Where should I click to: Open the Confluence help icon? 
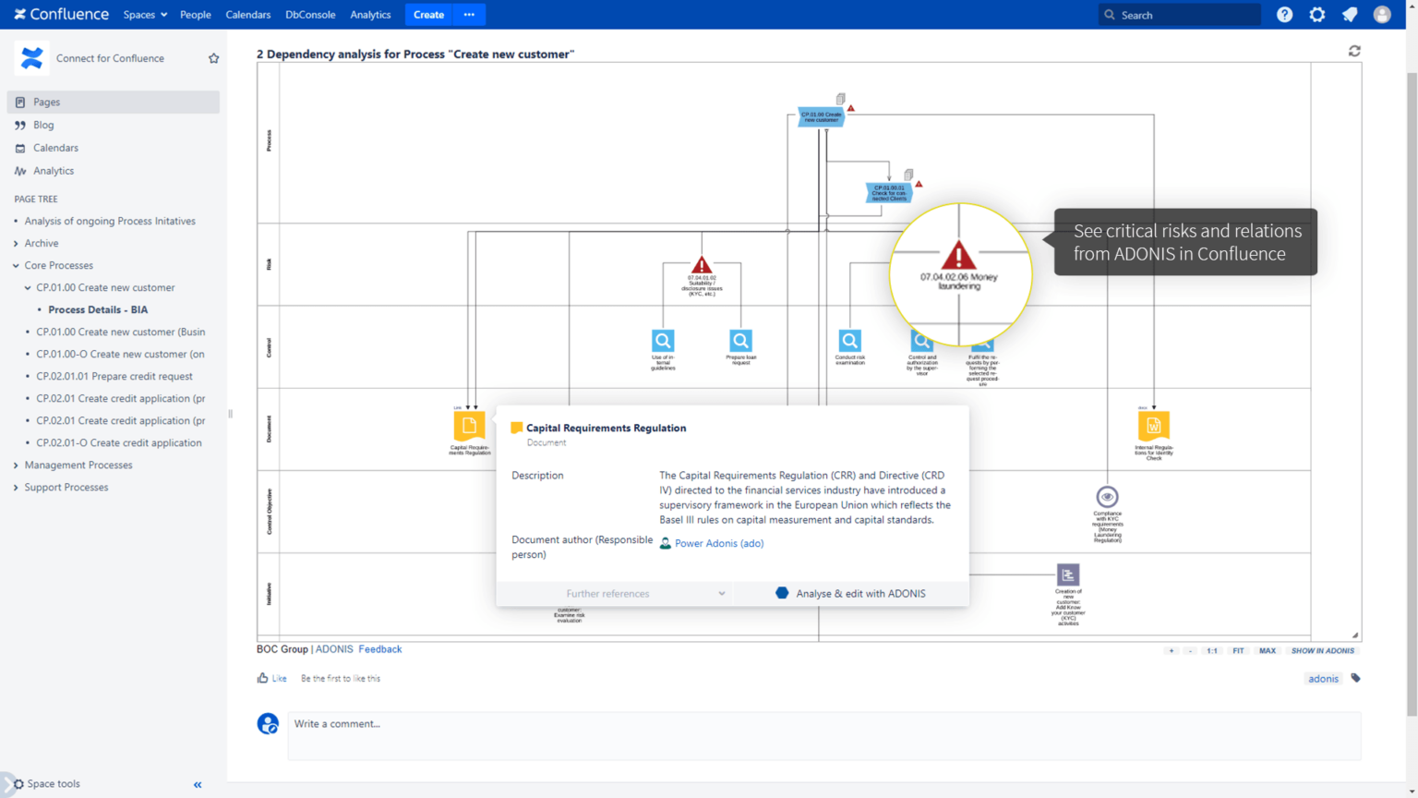click(x=1284, y=14)
